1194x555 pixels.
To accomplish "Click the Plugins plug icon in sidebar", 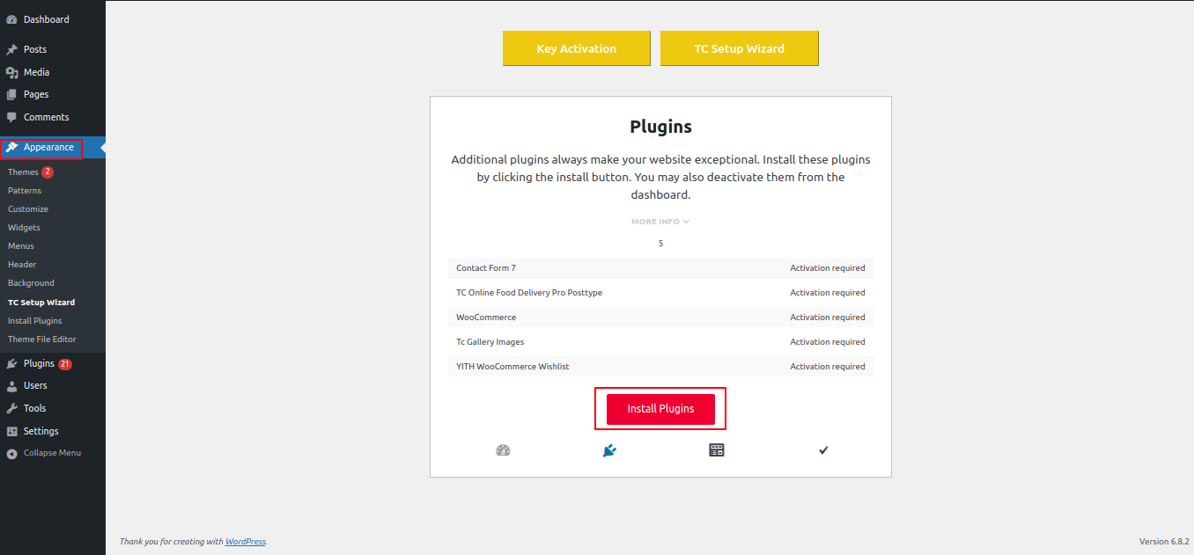I will pyautogui.click(x=11, y=363).
